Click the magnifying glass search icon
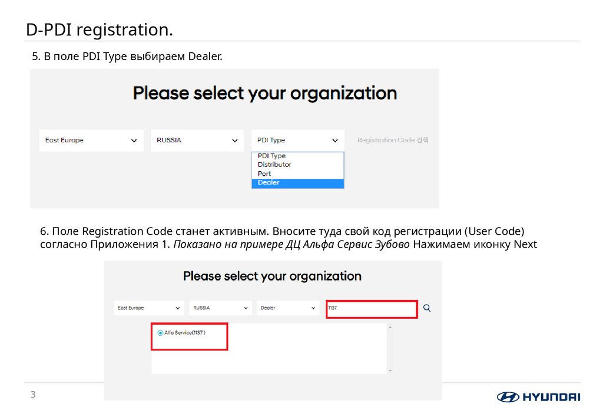Viewport: 603px width, 417px height. coord(426,308)
